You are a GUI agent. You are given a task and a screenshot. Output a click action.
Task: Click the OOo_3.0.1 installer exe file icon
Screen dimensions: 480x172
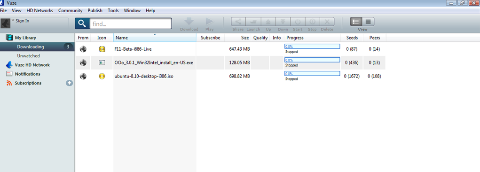pos(102,63)
